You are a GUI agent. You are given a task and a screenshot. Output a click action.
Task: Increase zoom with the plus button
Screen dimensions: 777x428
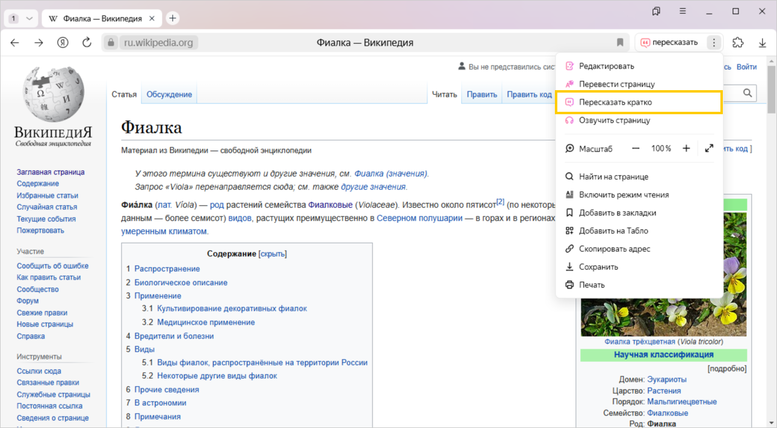686,148
